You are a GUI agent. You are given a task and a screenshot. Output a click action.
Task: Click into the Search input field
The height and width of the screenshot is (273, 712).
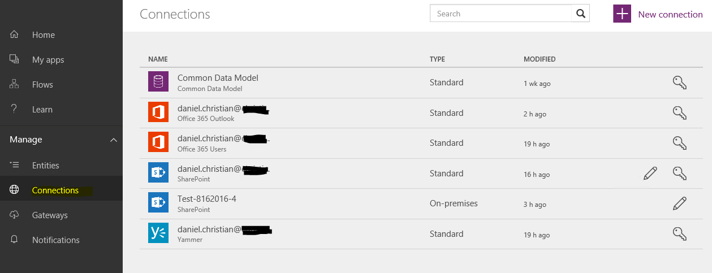click(x=501, y=14)
